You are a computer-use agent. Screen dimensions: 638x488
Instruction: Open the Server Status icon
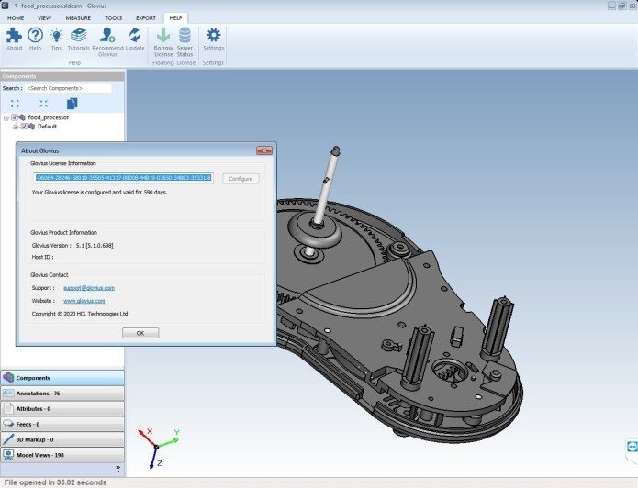185,36
